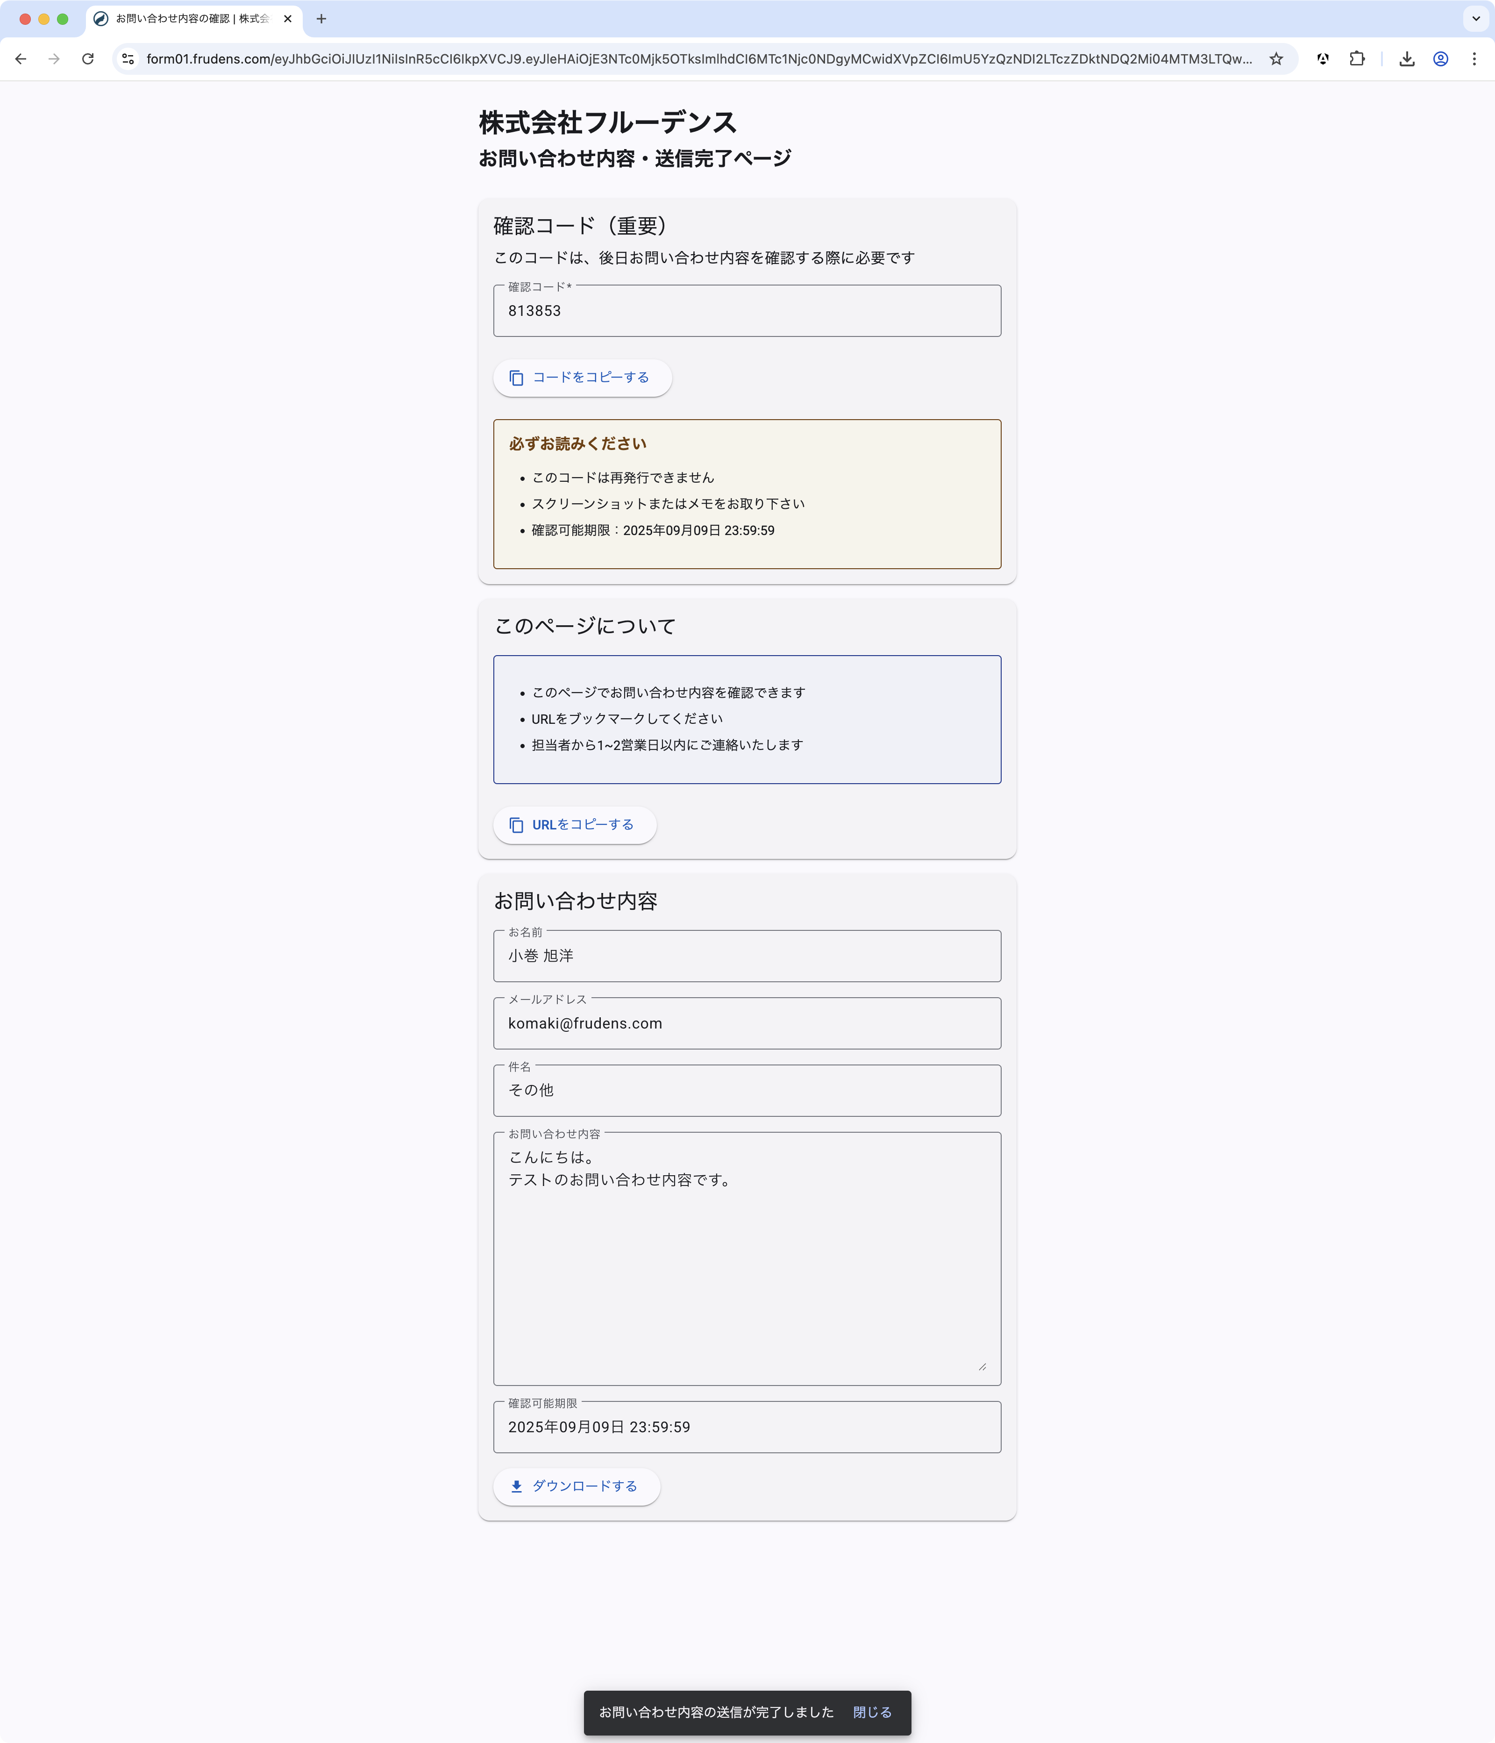Click このページでお問い合わせ内容を確認できます text

(x=669, y=693)
